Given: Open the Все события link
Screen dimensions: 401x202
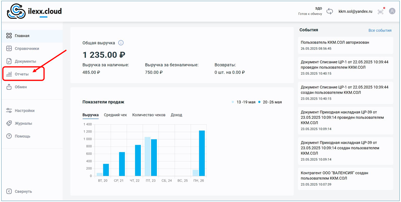Looking at the screenshot, I should pyautogui.click(x=379, y=30).
